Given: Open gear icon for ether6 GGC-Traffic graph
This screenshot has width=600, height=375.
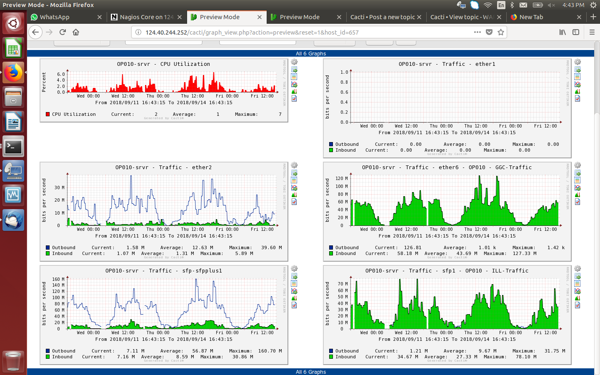Looking at the screenshot, I should point(577,165).
